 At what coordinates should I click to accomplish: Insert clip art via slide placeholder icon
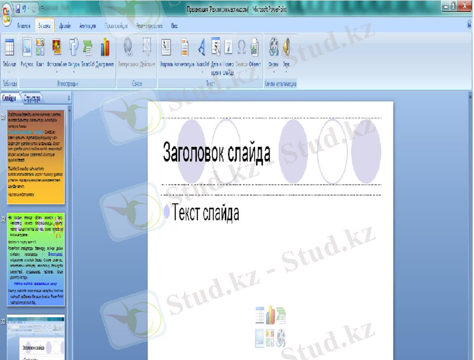pos(270,338)
